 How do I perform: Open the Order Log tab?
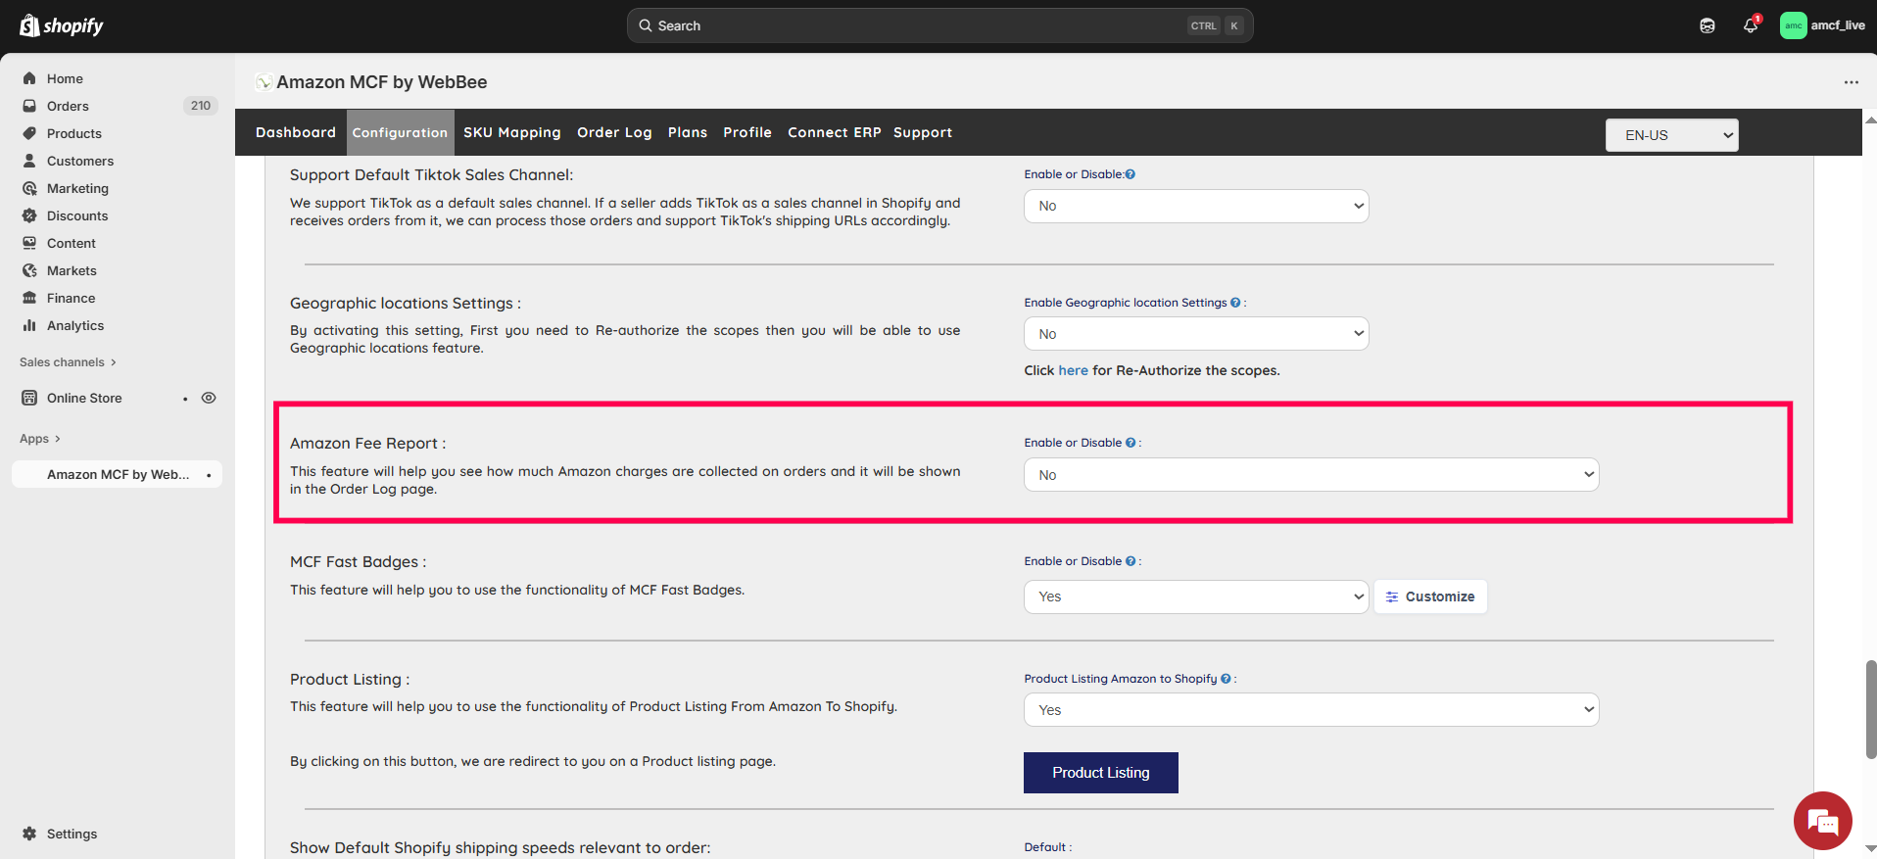pos(614,132)
